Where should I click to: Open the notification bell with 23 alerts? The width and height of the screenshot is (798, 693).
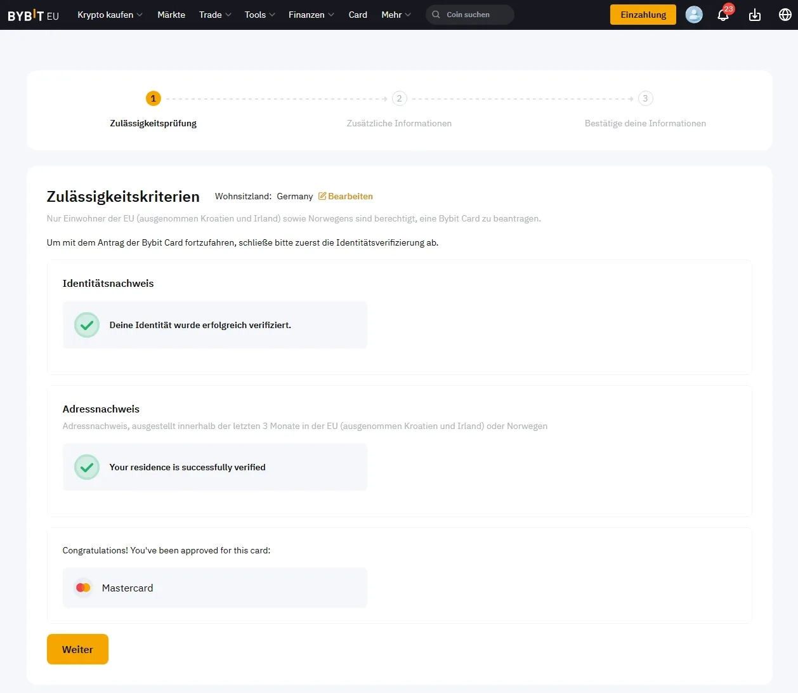click(x=723, y=15)
